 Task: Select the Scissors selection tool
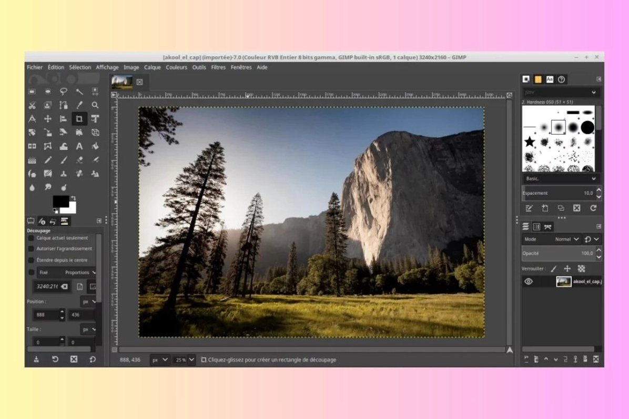point(32,105)
